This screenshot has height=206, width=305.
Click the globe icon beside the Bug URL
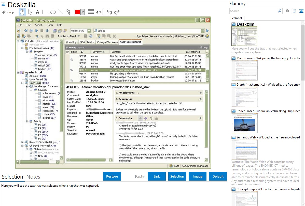tap(207, 36)
